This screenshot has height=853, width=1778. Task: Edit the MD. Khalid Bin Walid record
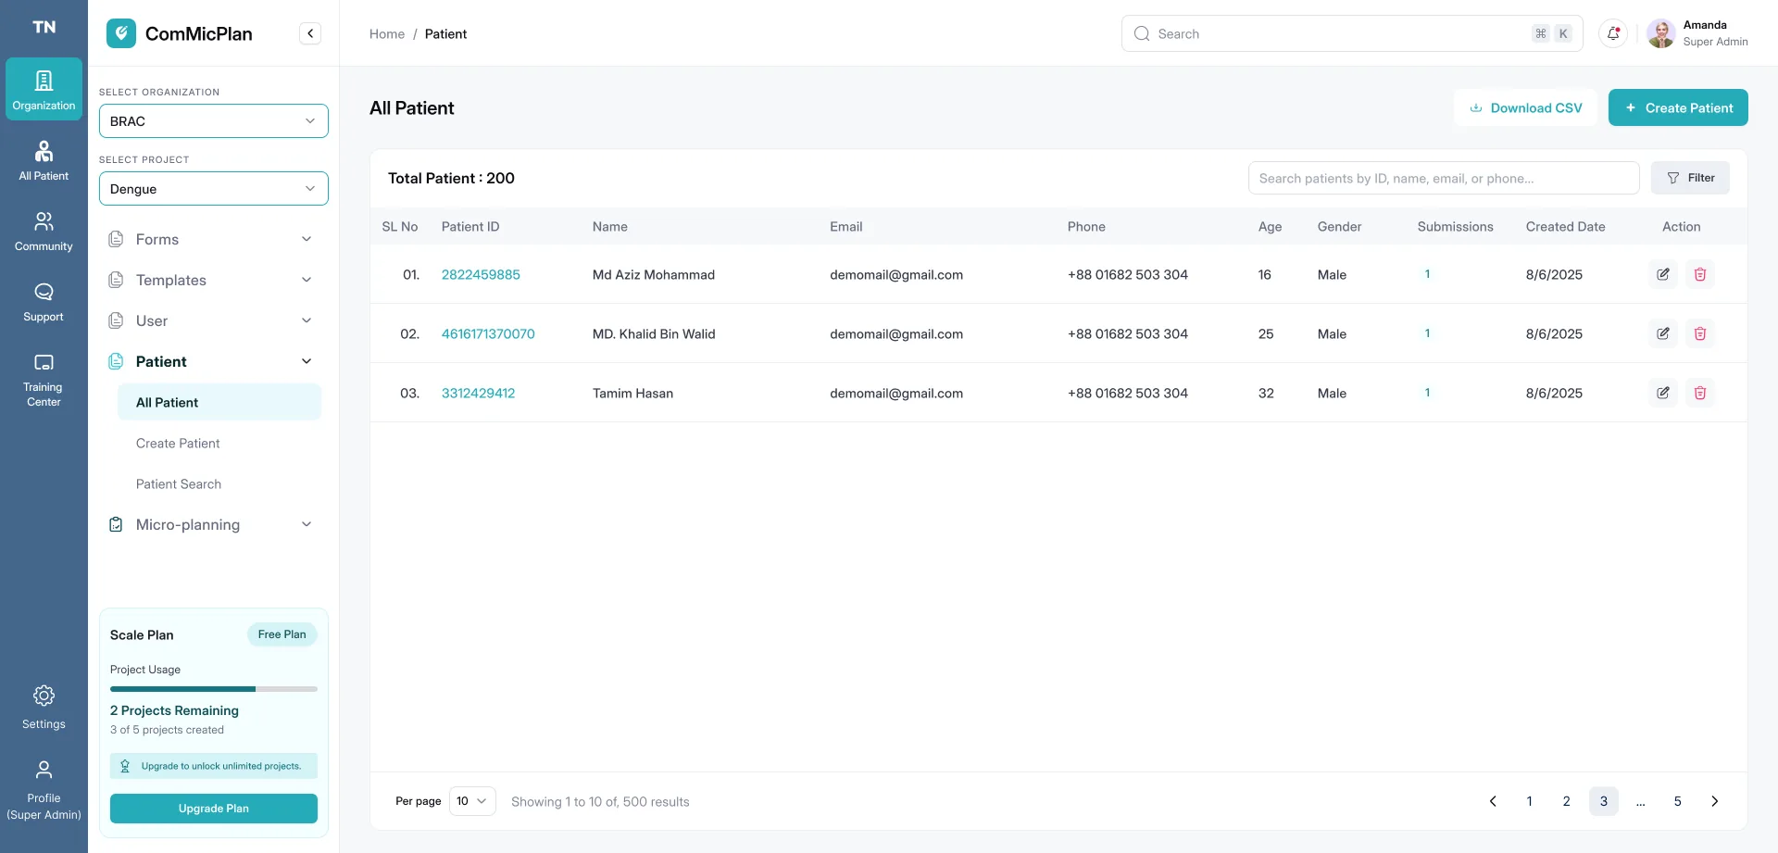pos(1663,333)
